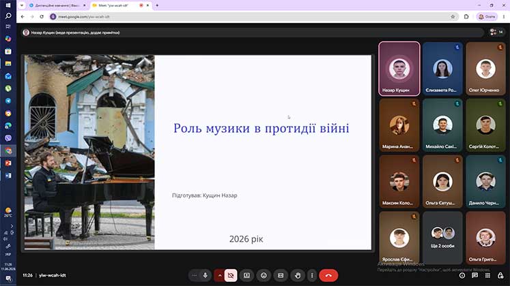This screenshot has width=510, height=286.
Task: Bookmark this page star icon
Action: [x=453, y=16]
